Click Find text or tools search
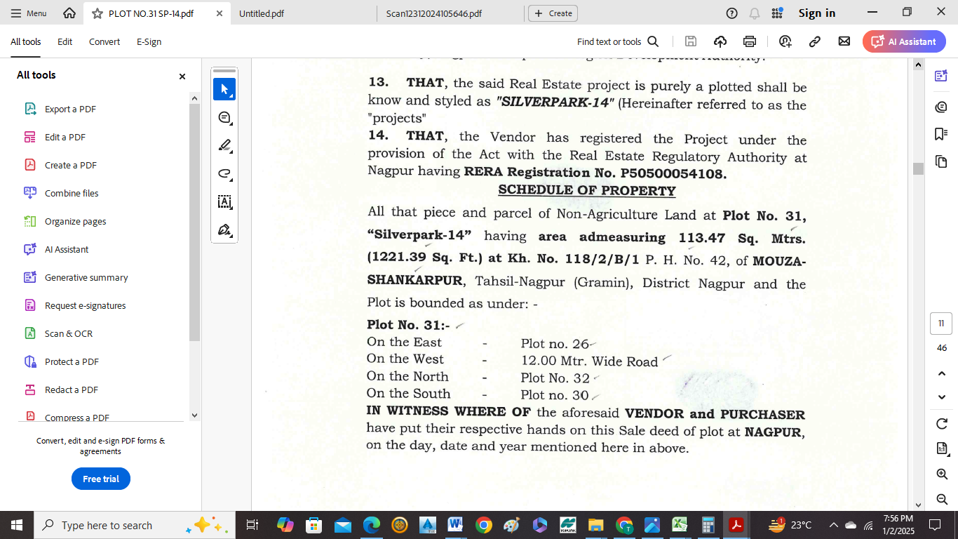958x539 pixels. (x=618, y=42)
